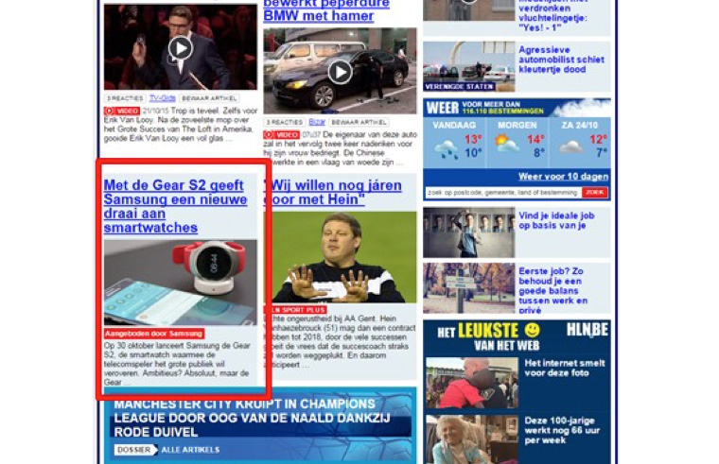Click the HLN Sport Plus badge
Image resolution: width=719 pixels, height=464 pixels.
(x=296, y=310)
